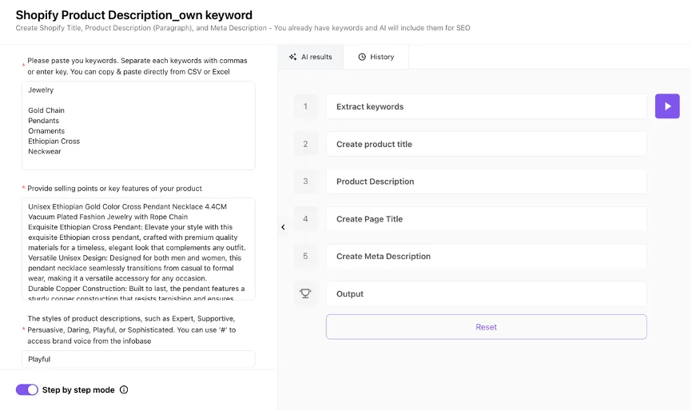
Task: Expand the Extract keywords step
Action: click(x=486, y=106)
